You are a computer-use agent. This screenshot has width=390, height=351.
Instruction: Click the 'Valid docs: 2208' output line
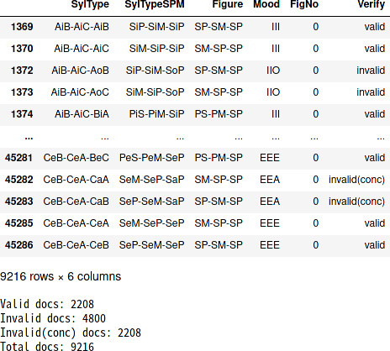[x=47, y=304]
